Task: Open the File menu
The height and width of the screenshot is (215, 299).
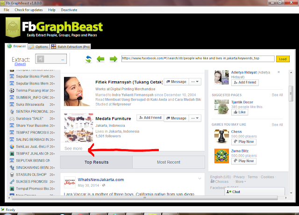Action: coord(6,10)
